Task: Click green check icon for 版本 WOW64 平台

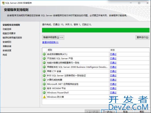Action: 44,88
